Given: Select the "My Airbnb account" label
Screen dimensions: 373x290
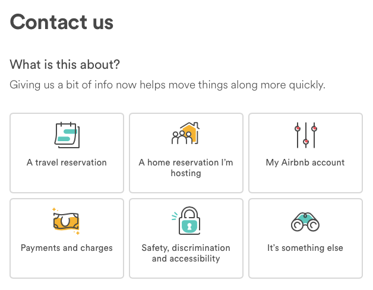Looking at the screenshot, I should coord(305,162).
